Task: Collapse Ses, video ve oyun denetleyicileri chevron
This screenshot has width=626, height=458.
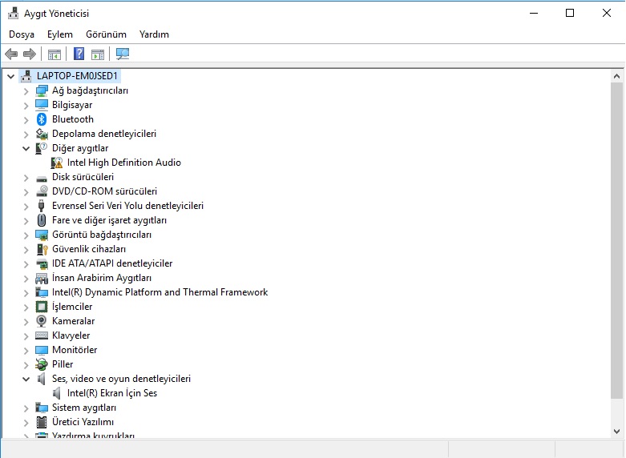Action: [x=26, y=379]
